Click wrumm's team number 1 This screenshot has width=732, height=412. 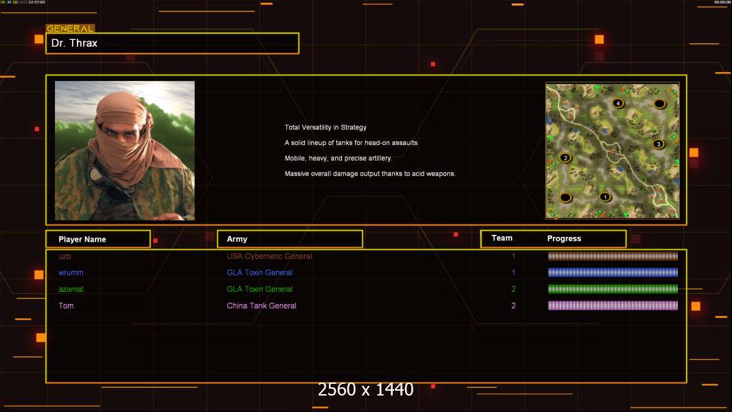coord(513,273)
